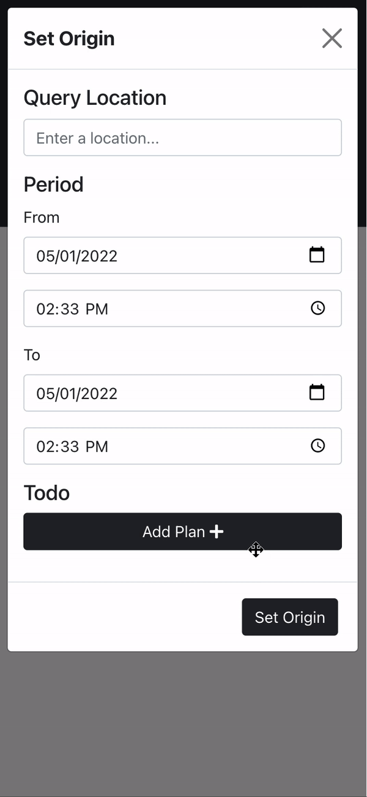The image size is (367, 797).
Task: Select the To date field showing 05/01/2022
Action: pyautogui.click(x=77, y=392)
